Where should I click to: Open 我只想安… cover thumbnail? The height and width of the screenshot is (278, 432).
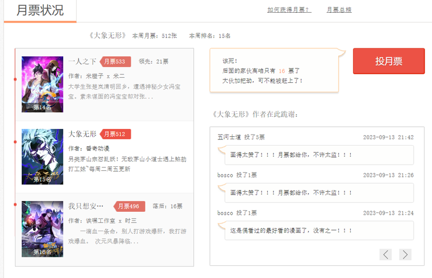[42, 229]
